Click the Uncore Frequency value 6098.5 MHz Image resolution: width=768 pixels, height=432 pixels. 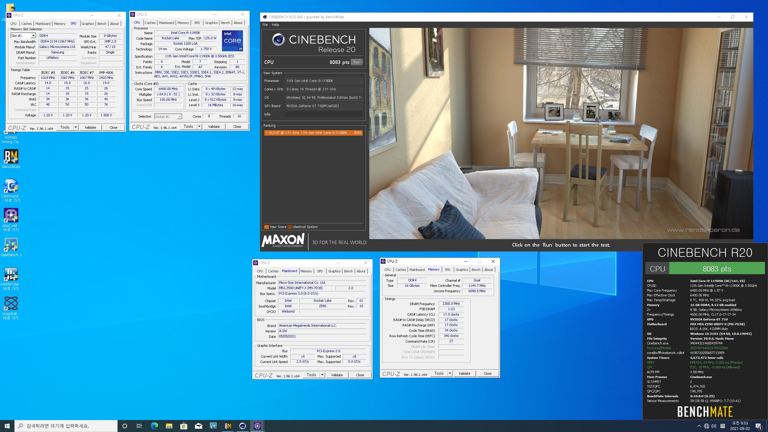(x=477, y=291)
